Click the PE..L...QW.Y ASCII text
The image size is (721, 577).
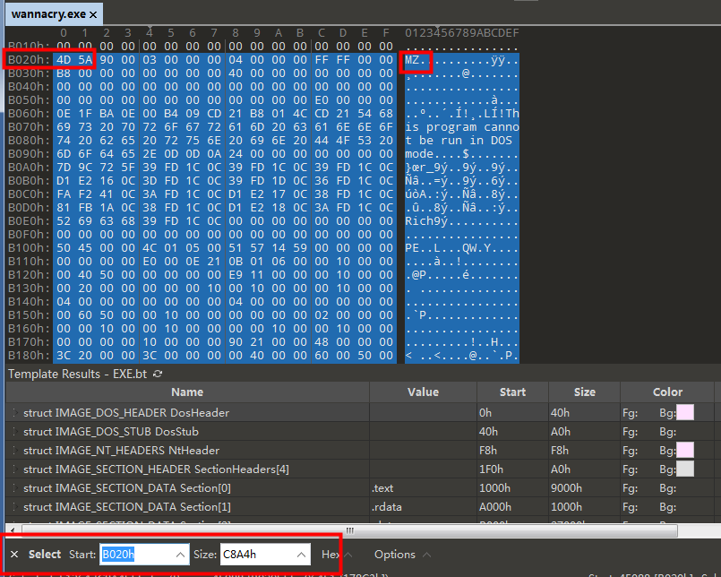[448, 248]
